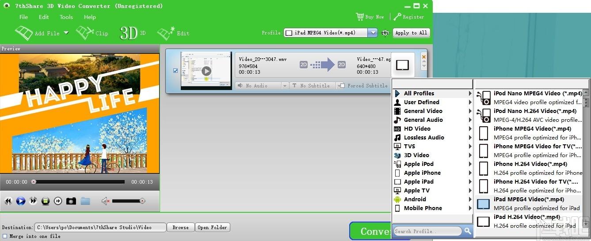Expand the General Video submenu
This screenshot has height=241, width=591.
click(x=470, y=111)
